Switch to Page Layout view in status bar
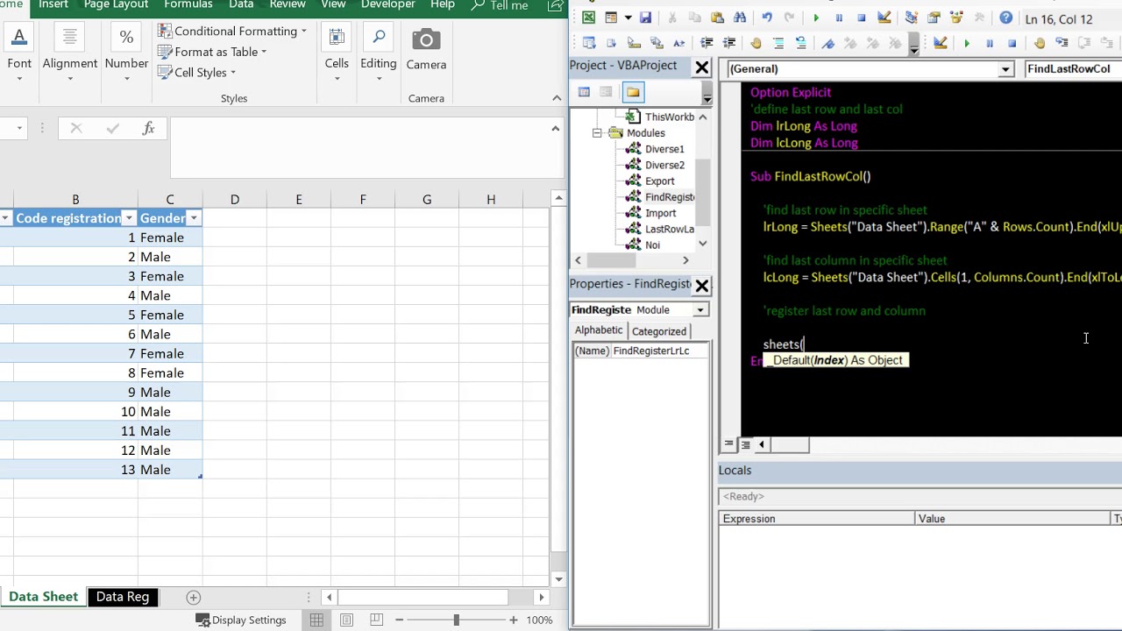The height and width of the screenshot is (631, 1122). click(x=346, y=620)
